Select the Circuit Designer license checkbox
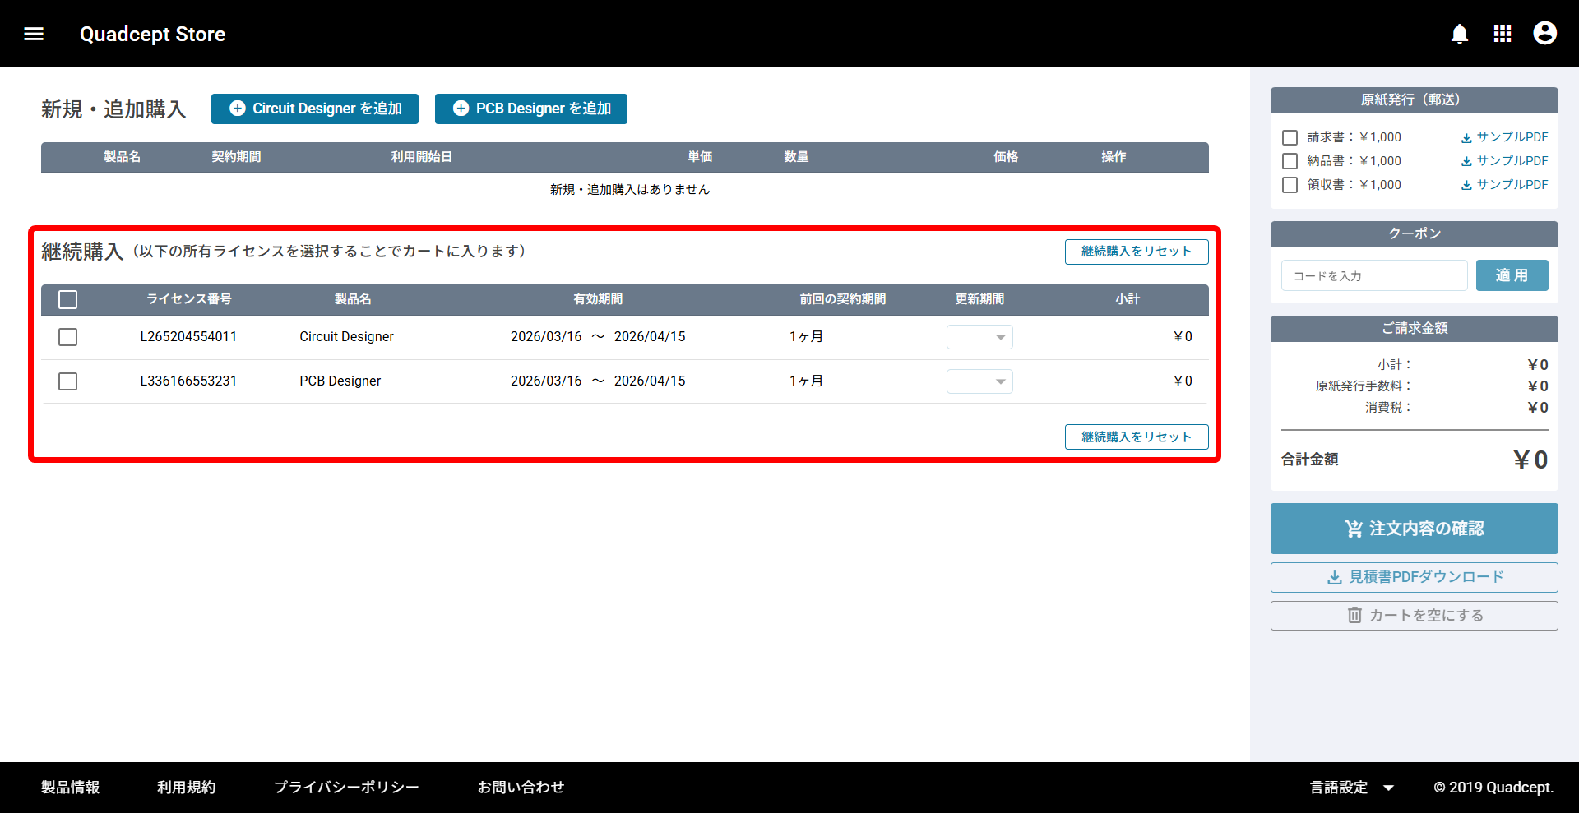Viewport: 1579px width, 813px height. tap(68, 337)
